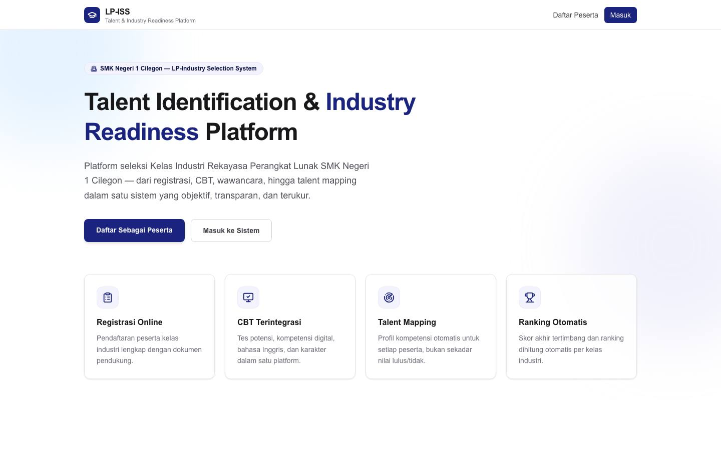
Task: Click the LP-ISS brand name
Action: click(118, 11)
